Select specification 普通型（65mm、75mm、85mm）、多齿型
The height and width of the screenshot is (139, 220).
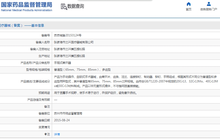[x=82, y=70]
